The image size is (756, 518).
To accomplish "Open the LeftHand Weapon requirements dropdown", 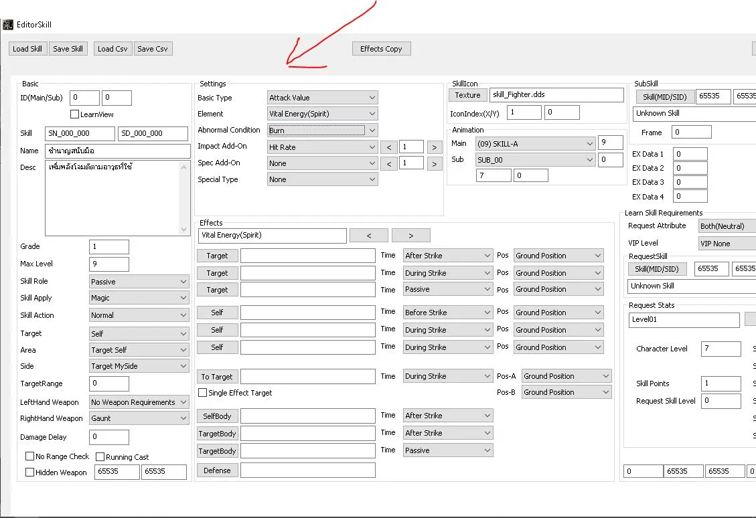I will click(x=139, y=402).
